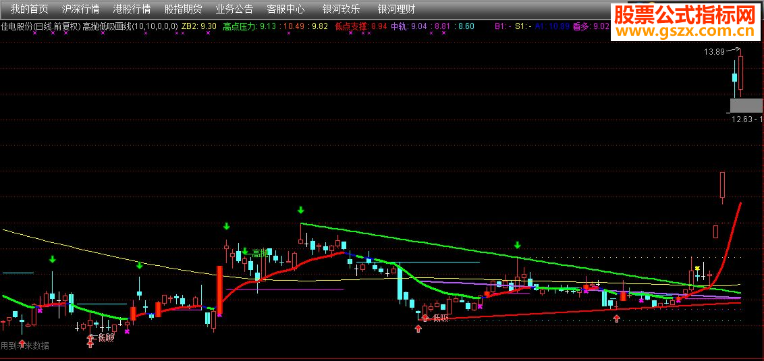Click the 13.89 high price label

click(714, 52)
